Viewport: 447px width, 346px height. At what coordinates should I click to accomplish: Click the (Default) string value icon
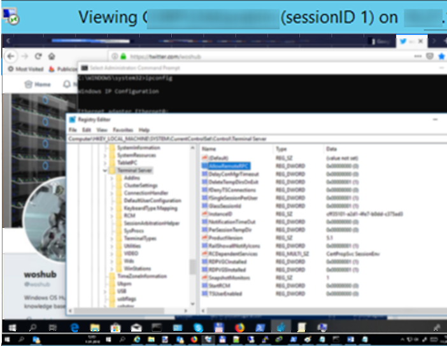coord(204,158)
